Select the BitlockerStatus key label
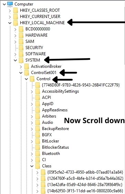 tap(55, 147)
